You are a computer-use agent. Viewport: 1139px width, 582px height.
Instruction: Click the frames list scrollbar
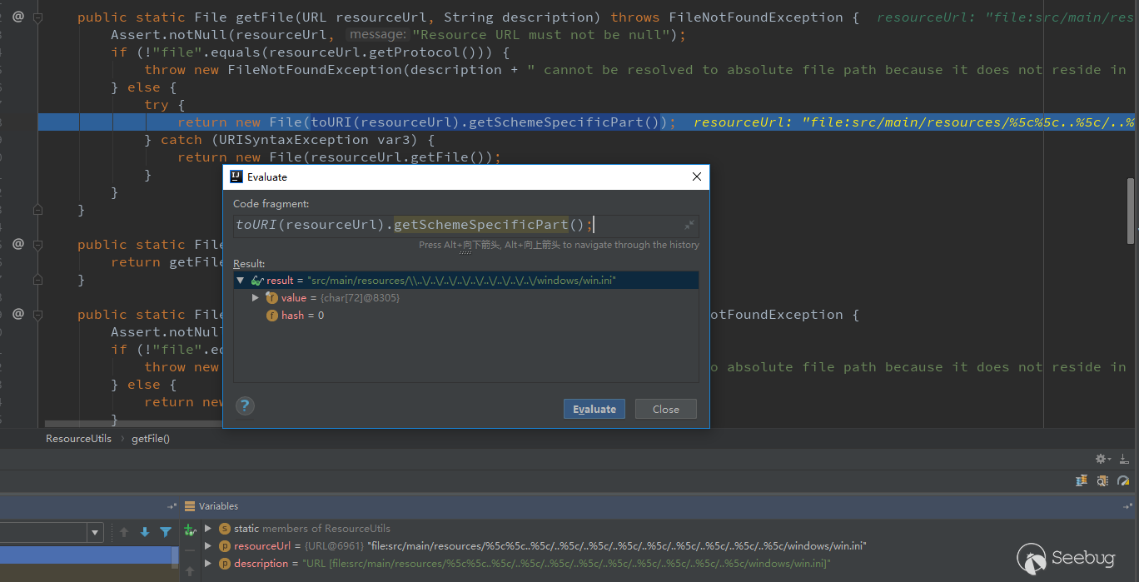click(175, 556)
